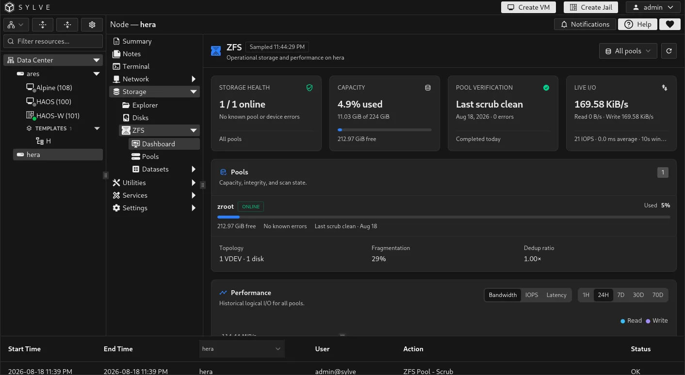Click the Capacity database icon
Viewport: 685px width, 375px height.
[x=428, y=88]
